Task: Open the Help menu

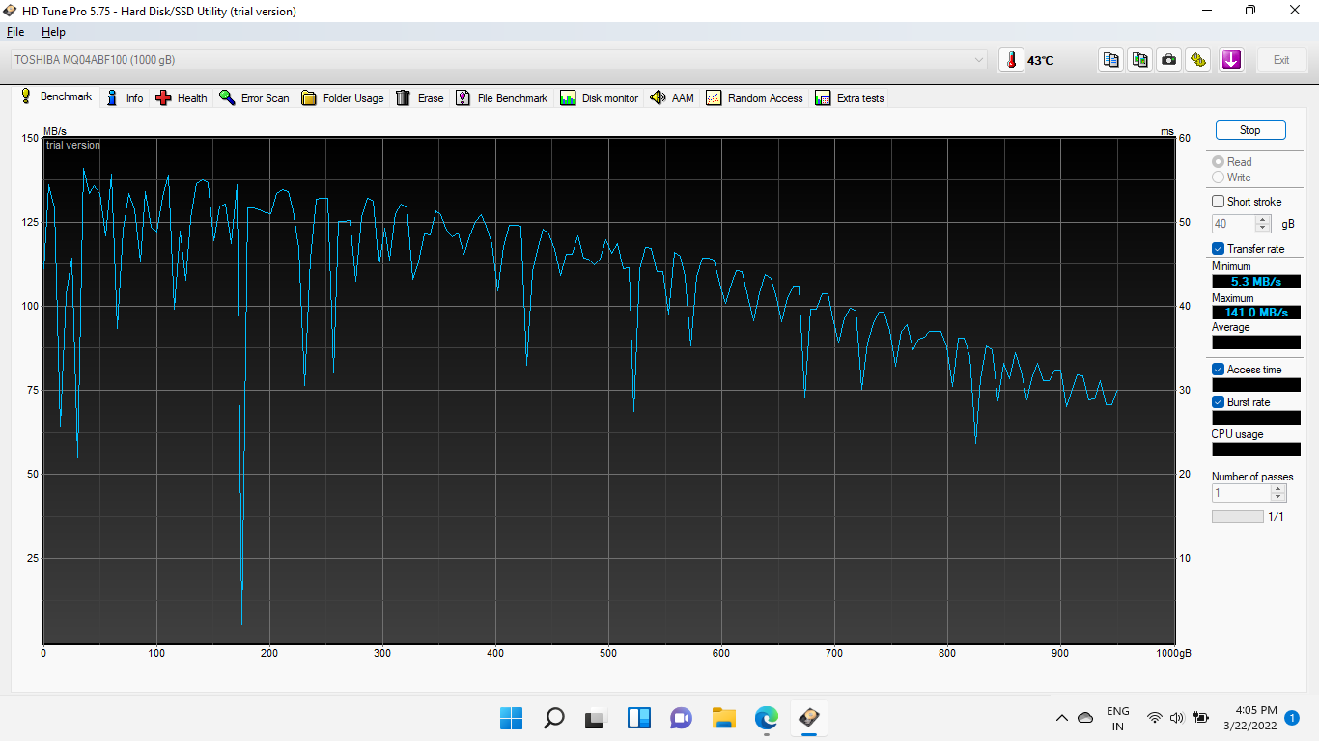Action: tap(53, 32)
